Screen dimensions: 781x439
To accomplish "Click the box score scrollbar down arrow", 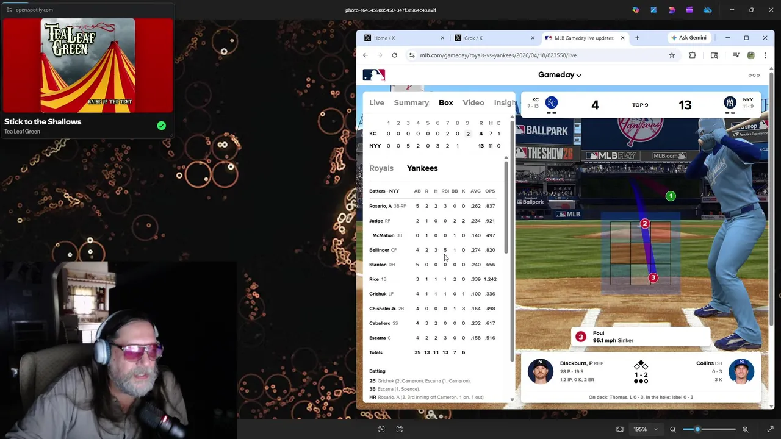I will point(512,400).
